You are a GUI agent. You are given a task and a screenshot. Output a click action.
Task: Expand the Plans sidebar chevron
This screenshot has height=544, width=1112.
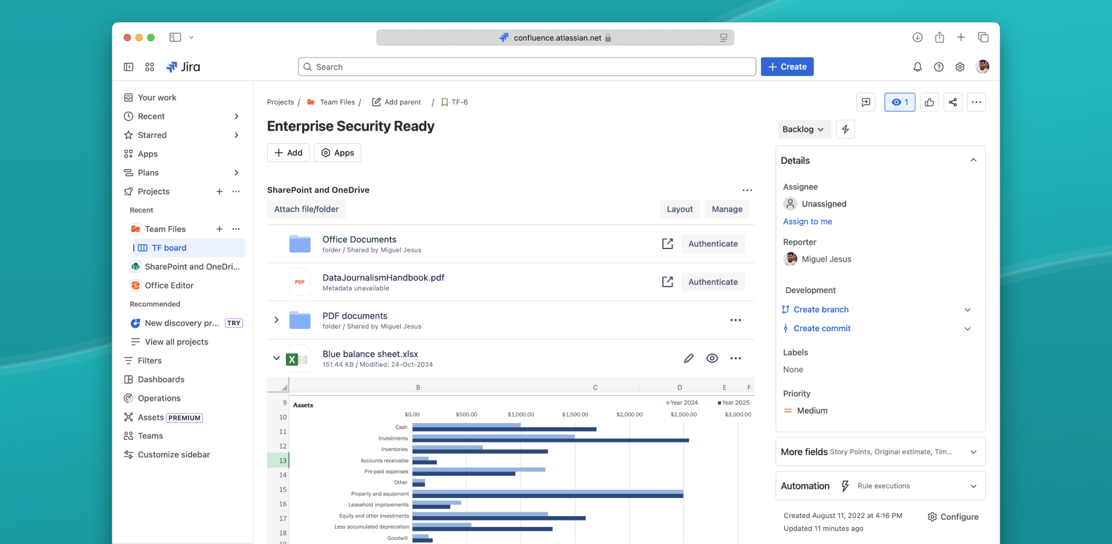[236, 173]
